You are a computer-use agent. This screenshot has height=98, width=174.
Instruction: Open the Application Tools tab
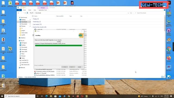43,10
